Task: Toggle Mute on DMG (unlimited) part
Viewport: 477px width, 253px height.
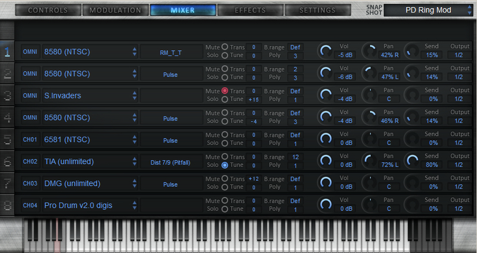Action: click(x=225, y=178)
